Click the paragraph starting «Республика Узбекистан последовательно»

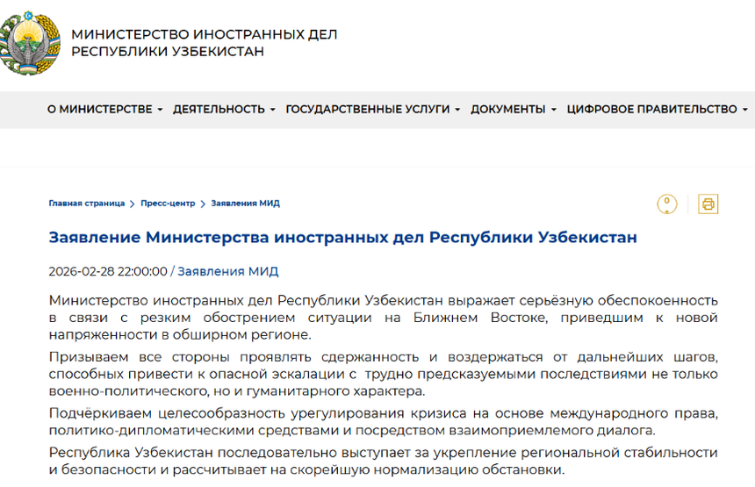(384, 461)
